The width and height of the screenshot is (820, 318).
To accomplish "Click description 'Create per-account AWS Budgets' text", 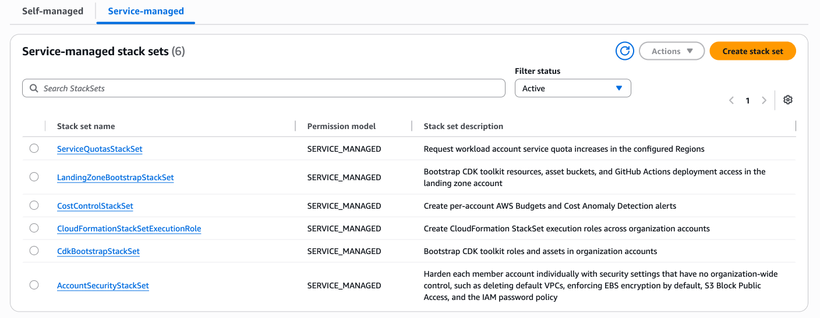I will [x=550, y=206].
